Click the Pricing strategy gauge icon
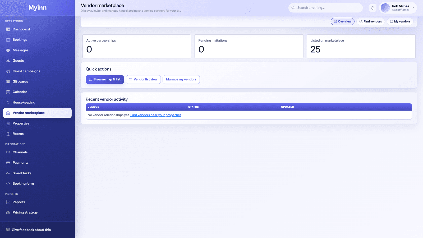The image size is (423, 238). [8, 213]
